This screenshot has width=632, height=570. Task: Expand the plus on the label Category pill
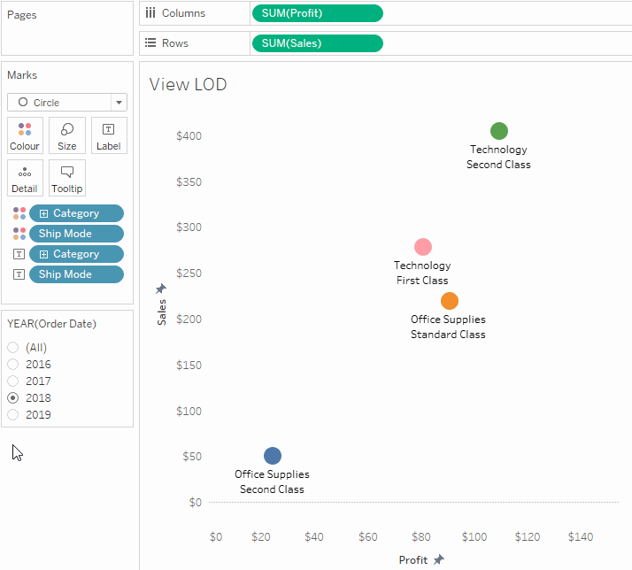pyautogui.click(x=42, y=254)
